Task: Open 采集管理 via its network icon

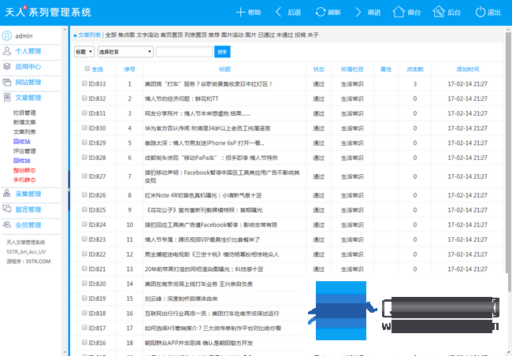Action: click(7, 193)
